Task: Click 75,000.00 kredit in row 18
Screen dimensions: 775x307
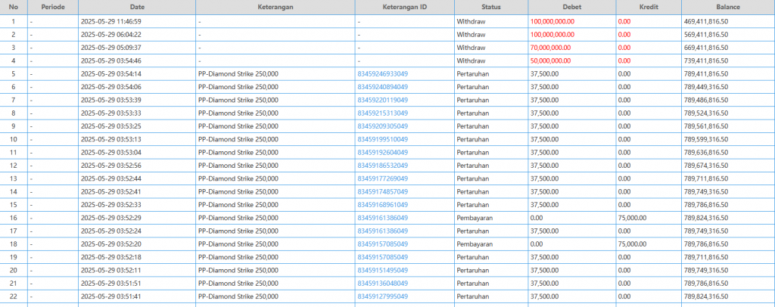Action: tap(632, 243)
